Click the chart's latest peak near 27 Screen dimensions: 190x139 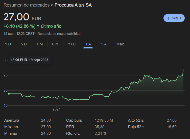coord(183,69)
